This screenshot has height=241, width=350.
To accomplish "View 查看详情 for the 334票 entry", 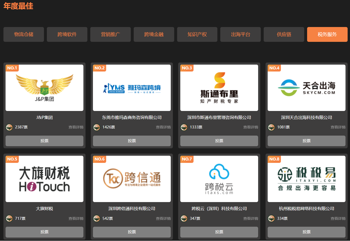I will [338, 218].
